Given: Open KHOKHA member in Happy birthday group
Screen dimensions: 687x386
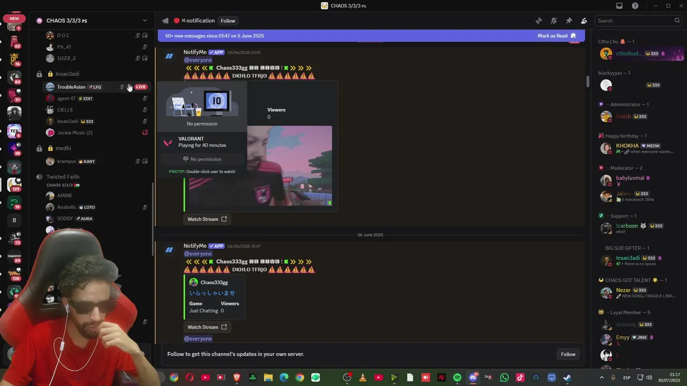Looking at the screenshot, I should (640, 149).
